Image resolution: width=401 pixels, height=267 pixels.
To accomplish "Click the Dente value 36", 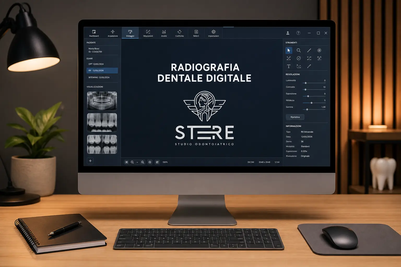I will 302,142.
